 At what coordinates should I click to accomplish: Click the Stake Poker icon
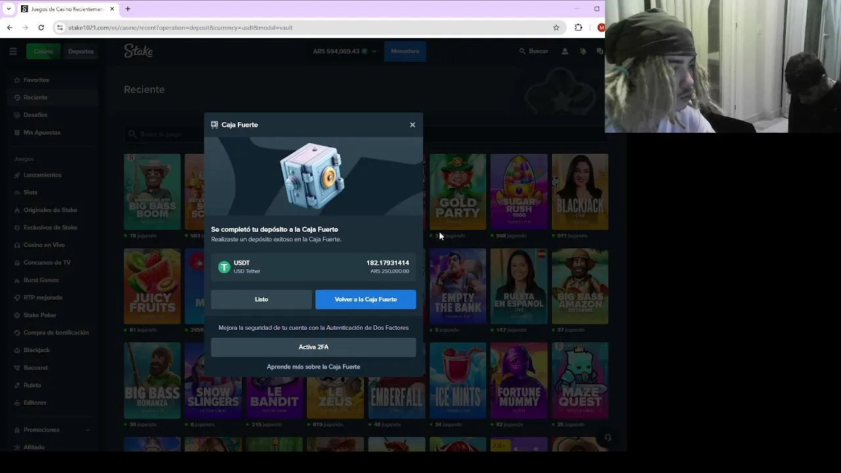pos(16,315)
